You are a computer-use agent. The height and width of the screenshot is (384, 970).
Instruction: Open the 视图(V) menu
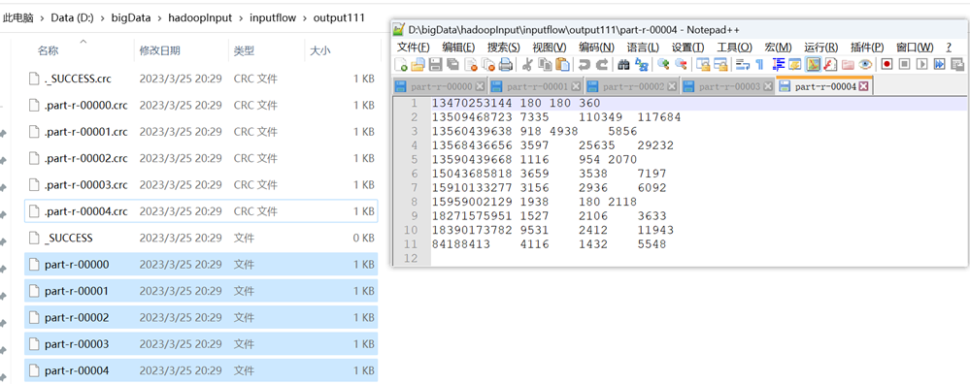550,47
